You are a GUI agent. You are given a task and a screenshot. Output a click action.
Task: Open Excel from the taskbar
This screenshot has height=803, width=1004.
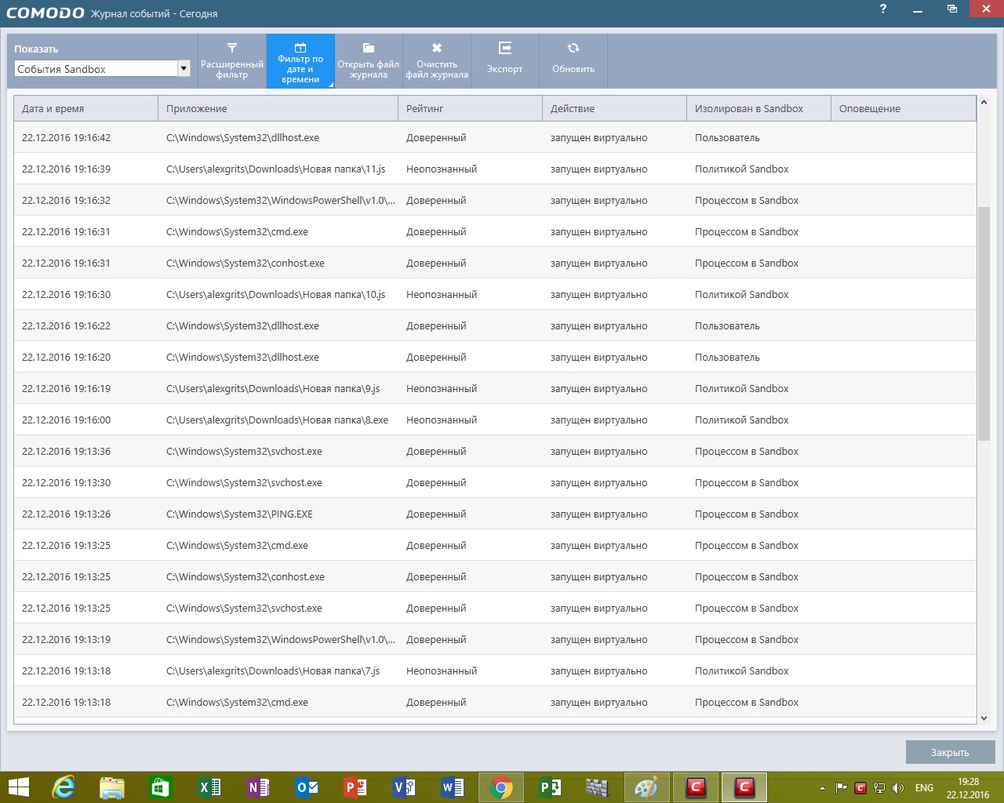tap(209, 787)
